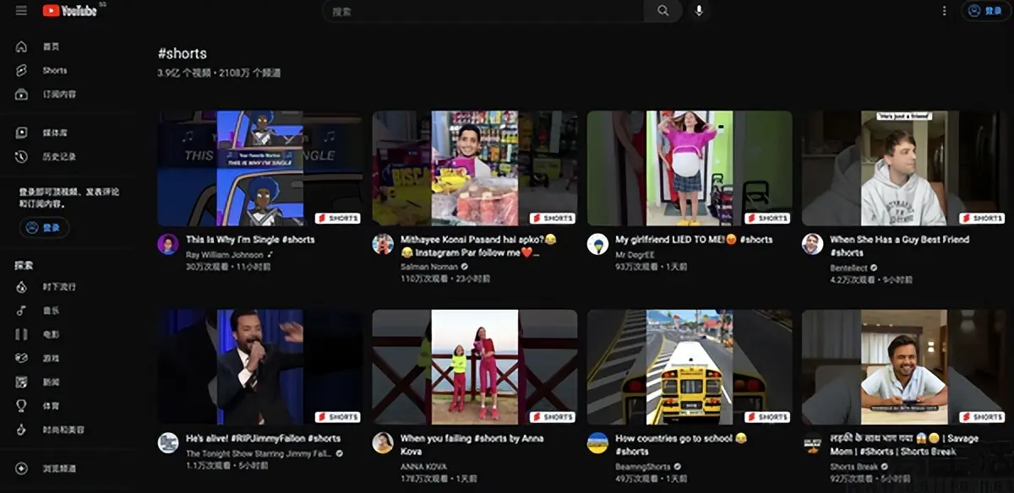Open "How countries go to school" bus thumbnail
Viewport: 1014px width, 493px height.
(690, 366)
